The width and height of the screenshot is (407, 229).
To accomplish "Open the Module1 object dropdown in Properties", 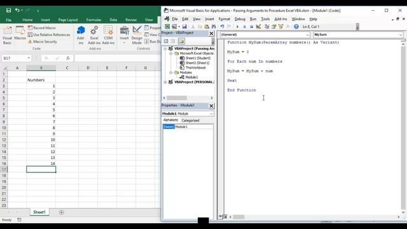I will [x=211, y=114].
